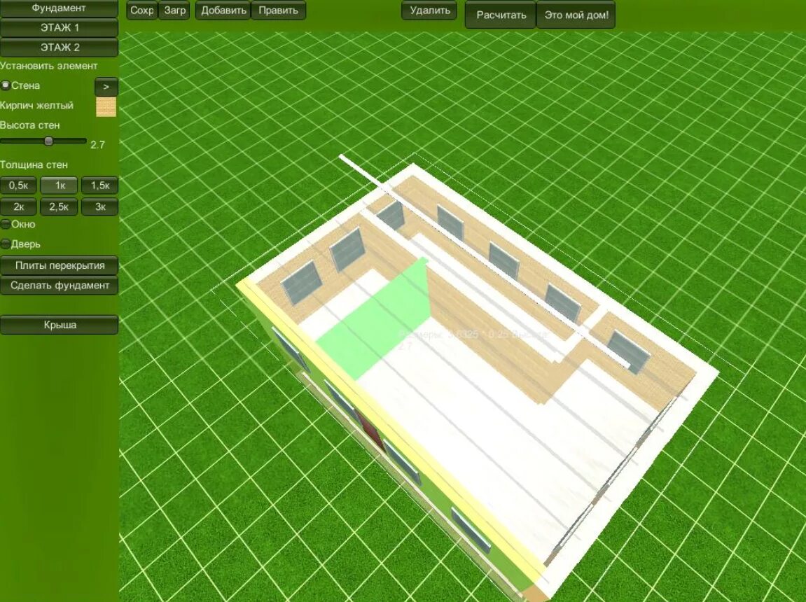The width and height of the screenshot is (806, 602).
Task: Click the Расчитать calculate button
Action: coord(501,15)
